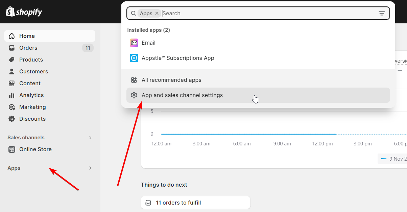Image resolution: width=407 pixels, height=212 pixels.
Task: Click the Content image icon
Action: click(x=12, y=83)
